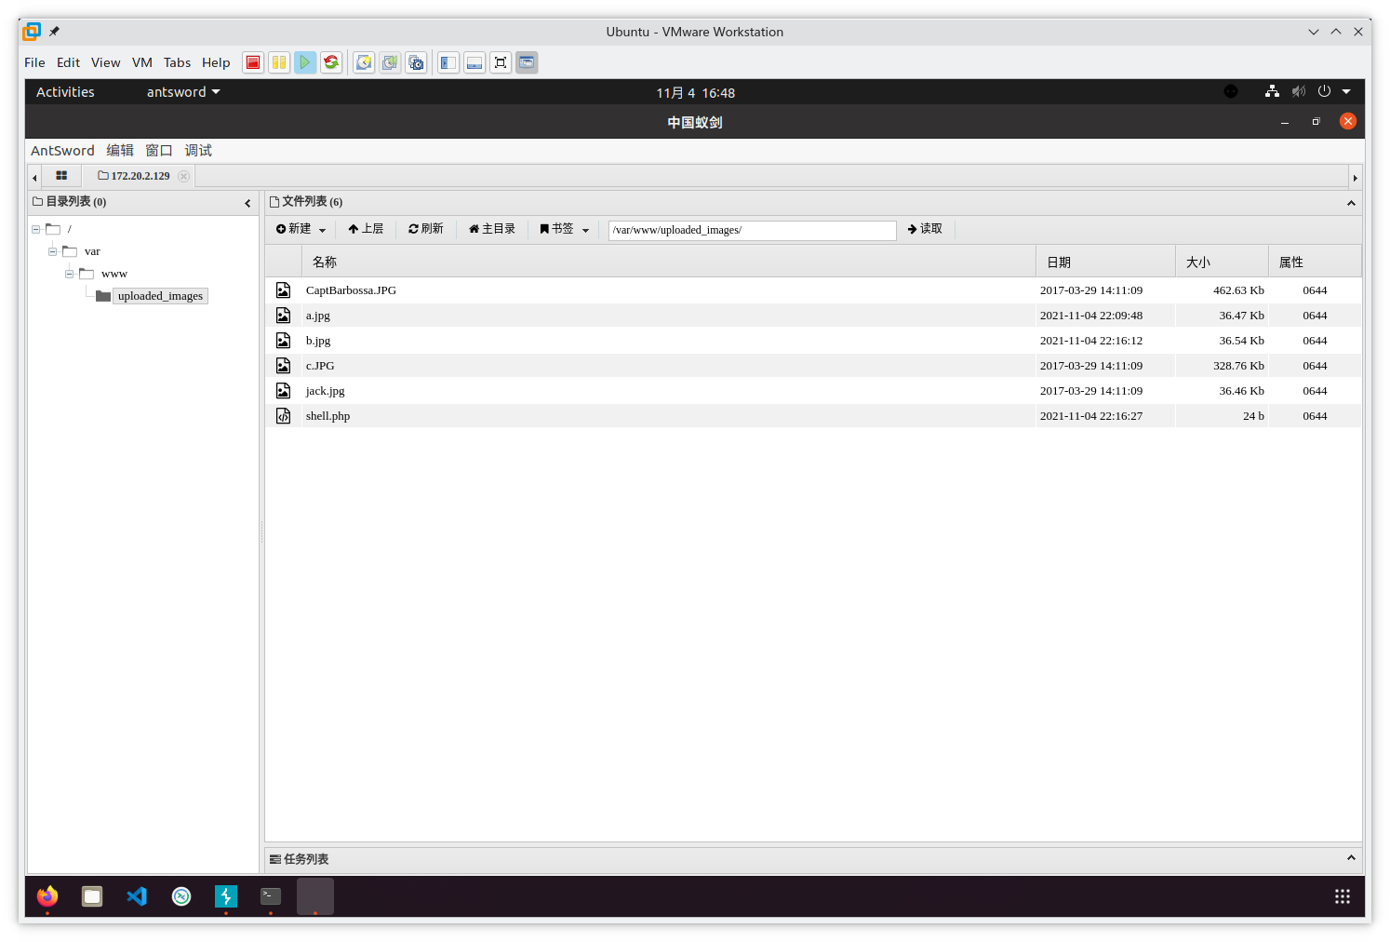Click the VMware red power off icon
Image resolution: width=1390 pixels, height=942 pixels.
coord(253,62)
